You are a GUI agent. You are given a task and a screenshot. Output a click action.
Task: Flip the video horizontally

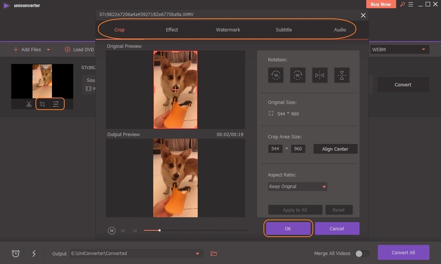[x=319, y=75]
